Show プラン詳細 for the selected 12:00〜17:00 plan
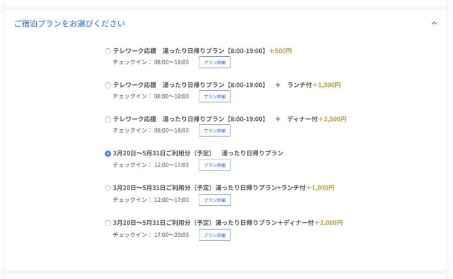Image resolution: width=453 pixels, height=279 pixels. (215, 165)
